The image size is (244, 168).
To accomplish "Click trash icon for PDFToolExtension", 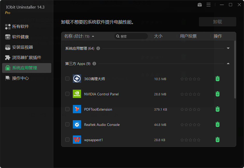I will pos(218,109).
